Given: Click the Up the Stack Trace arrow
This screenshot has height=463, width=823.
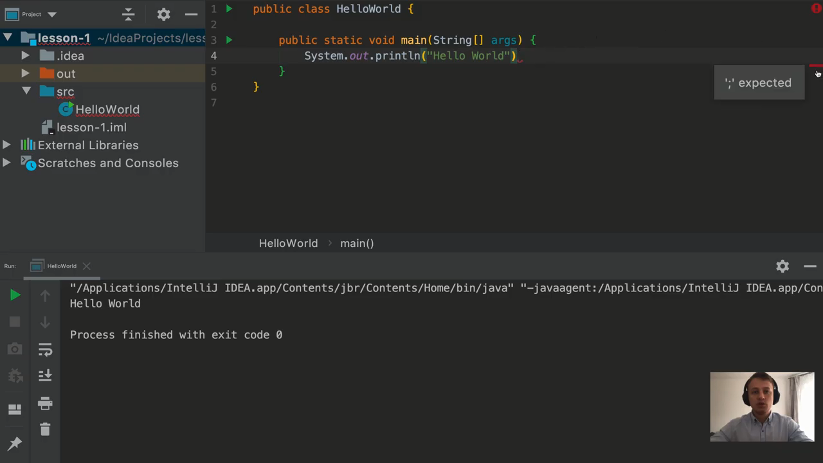Looking at the screenshot, I should point(45,295).
